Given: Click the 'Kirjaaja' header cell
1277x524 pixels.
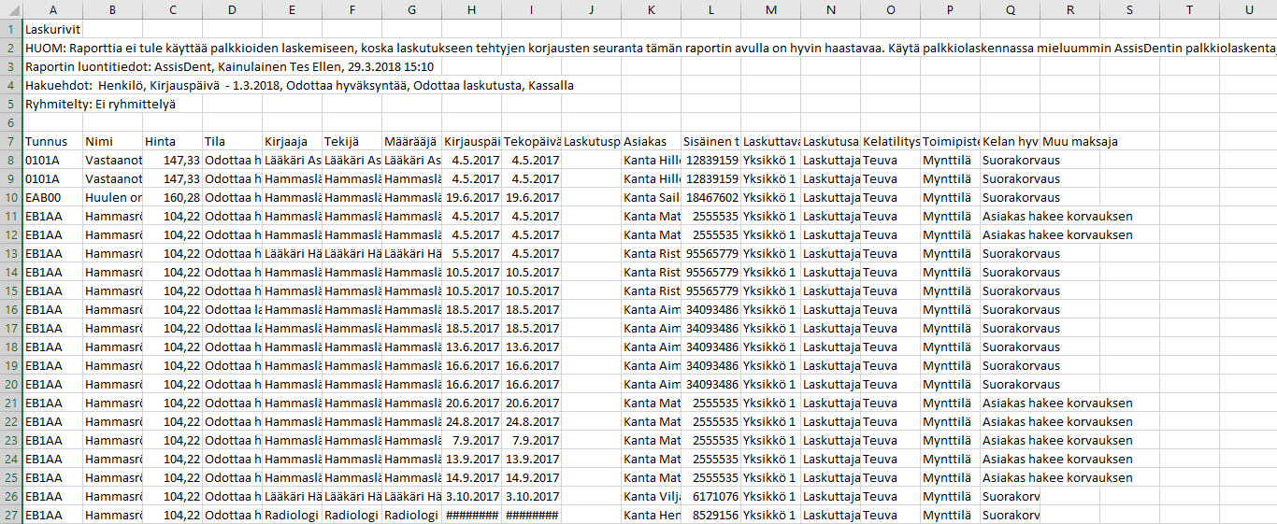Looking at the screenshot, I should tap(292, 141).
